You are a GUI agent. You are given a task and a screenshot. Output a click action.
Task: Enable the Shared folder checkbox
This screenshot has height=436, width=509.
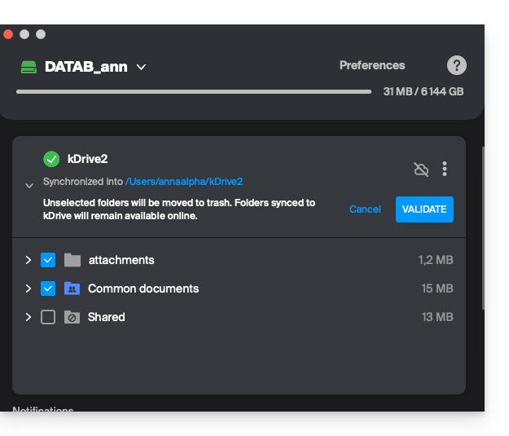tap(48, 317)
